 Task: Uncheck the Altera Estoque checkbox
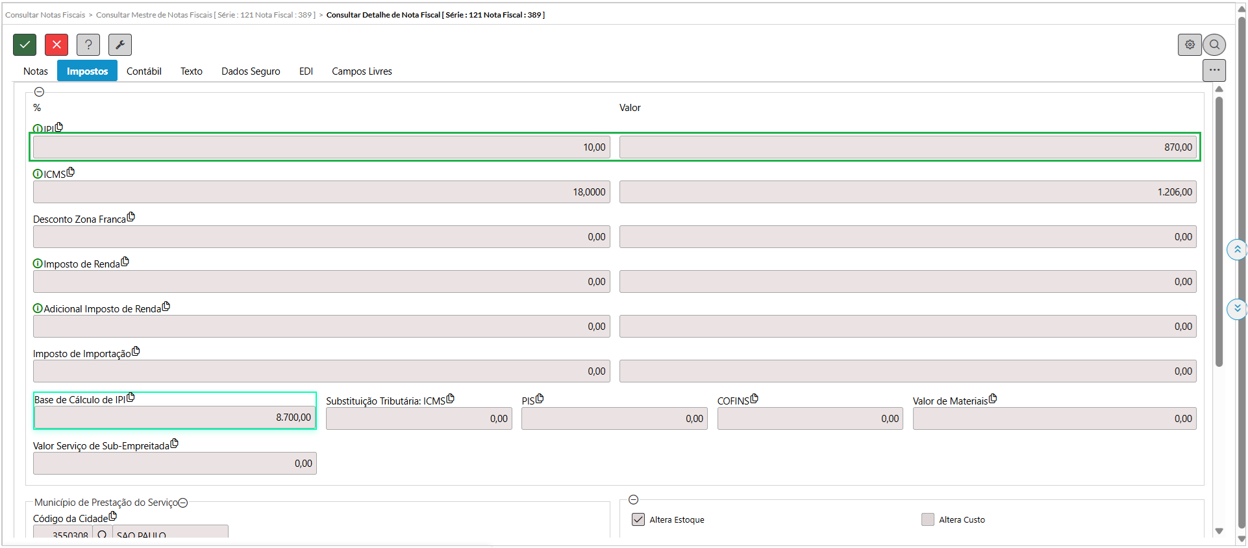pos(638,519)
